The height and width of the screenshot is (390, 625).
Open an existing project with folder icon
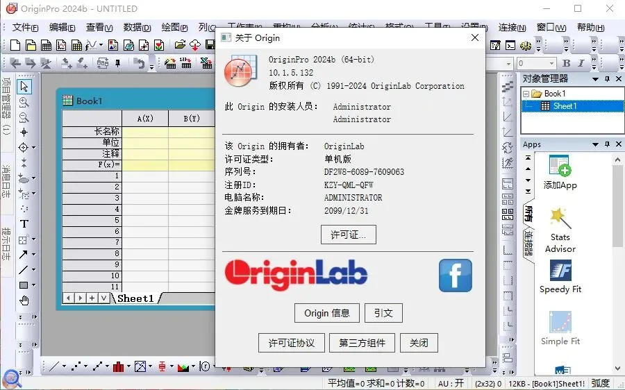[x=180, y=45]
